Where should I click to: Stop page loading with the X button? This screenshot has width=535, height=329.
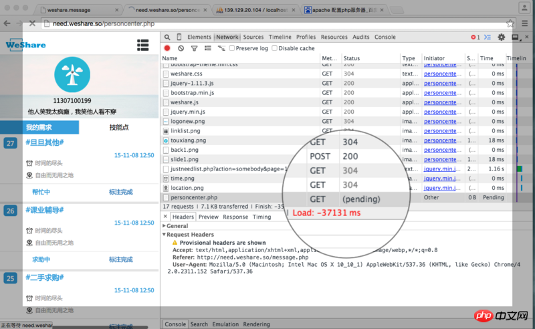pos(31,23)
